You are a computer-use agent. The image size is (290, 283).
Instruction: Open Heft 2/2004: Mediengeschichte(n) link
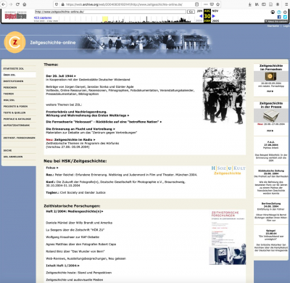click(75, 211)
